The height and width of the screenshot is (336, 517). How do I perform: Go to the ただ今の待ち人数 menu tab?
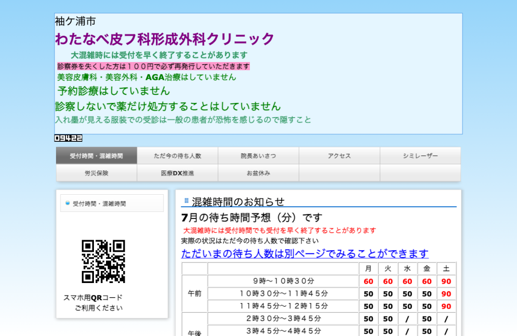click(177, 155)
